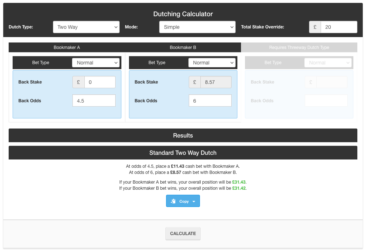
Task: Click the Requires Threeway Dutch Type header
Action: coord(299,48)
